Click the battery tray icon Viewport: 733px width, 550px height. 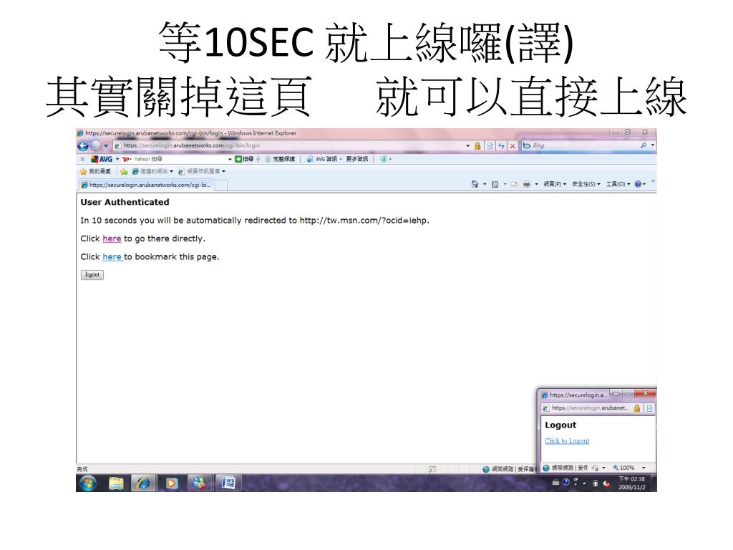click(595, 483)
